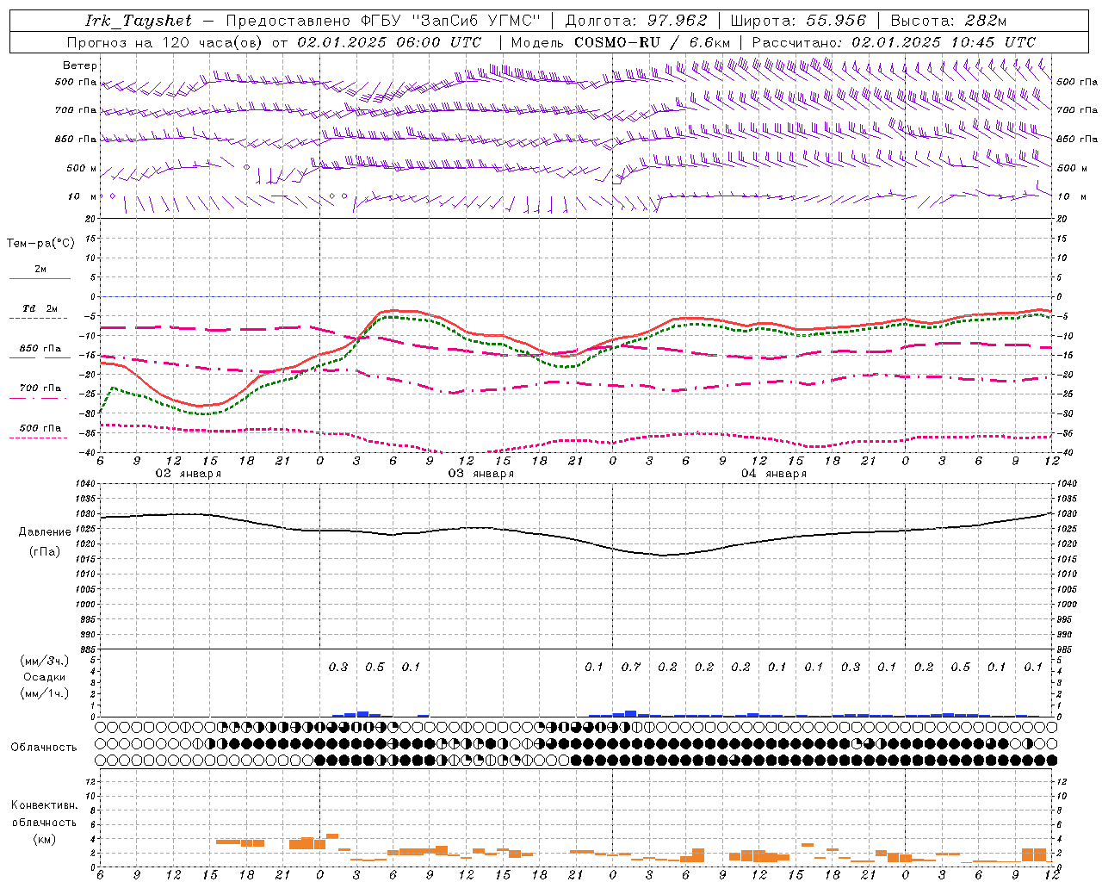This screenshot has width=1102, height=882.
Task: Click the latitude value Широта: 55.956
Action: point(798,21)
